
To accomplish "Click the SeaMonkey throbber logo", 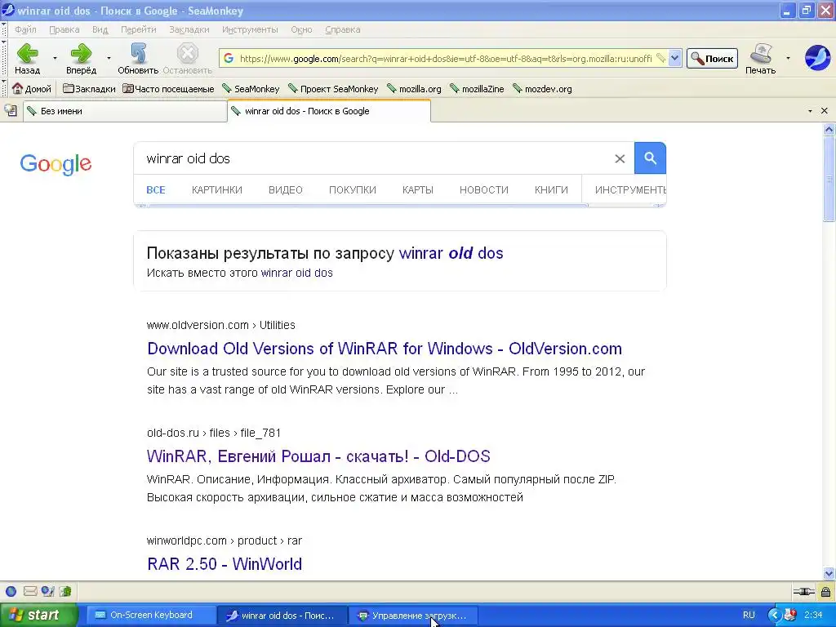I will point(817,58).
